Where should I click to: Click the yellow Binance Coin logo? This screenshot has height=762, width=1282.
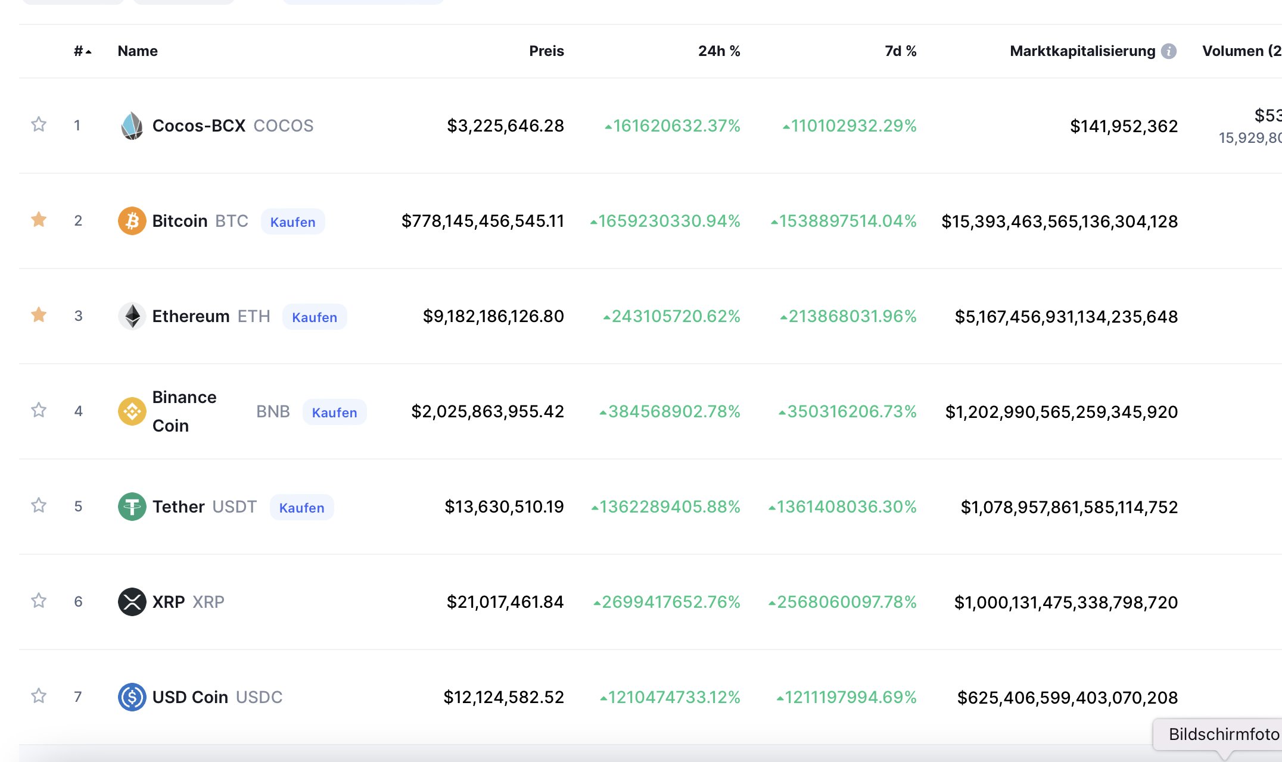(x=132, y=411)
